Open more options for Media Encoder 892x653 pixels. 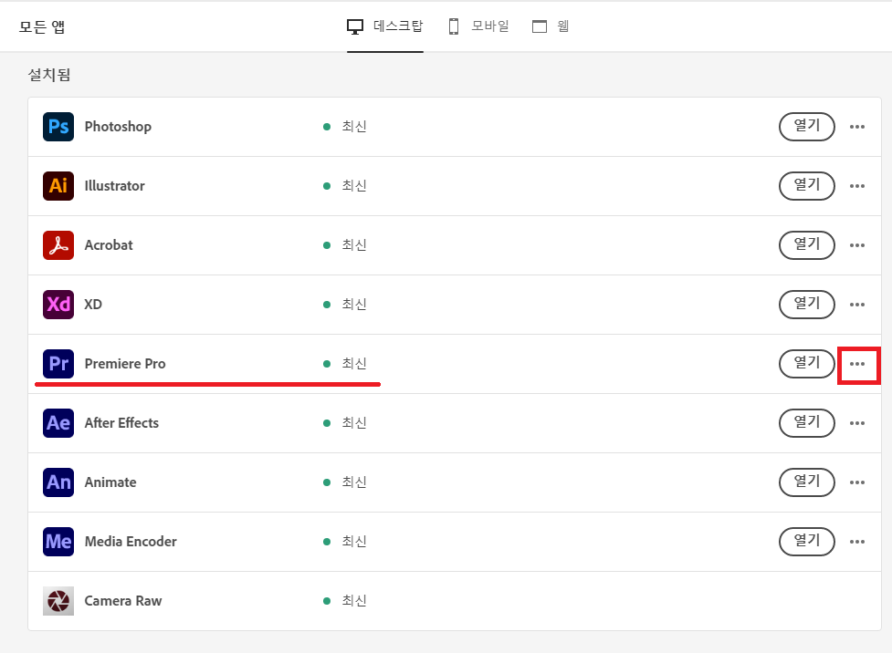(857, 542)
